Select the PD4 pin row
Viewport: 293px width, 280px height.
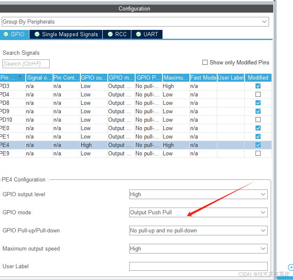(x=136, y=94)
